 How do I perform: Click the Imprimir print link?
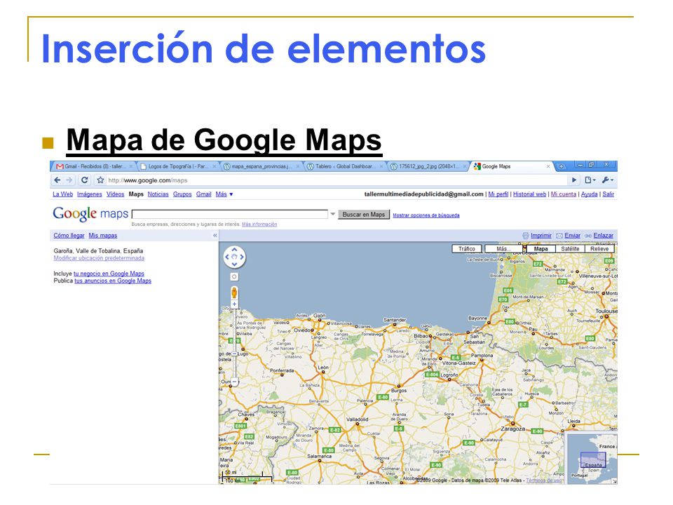(541, 236)
